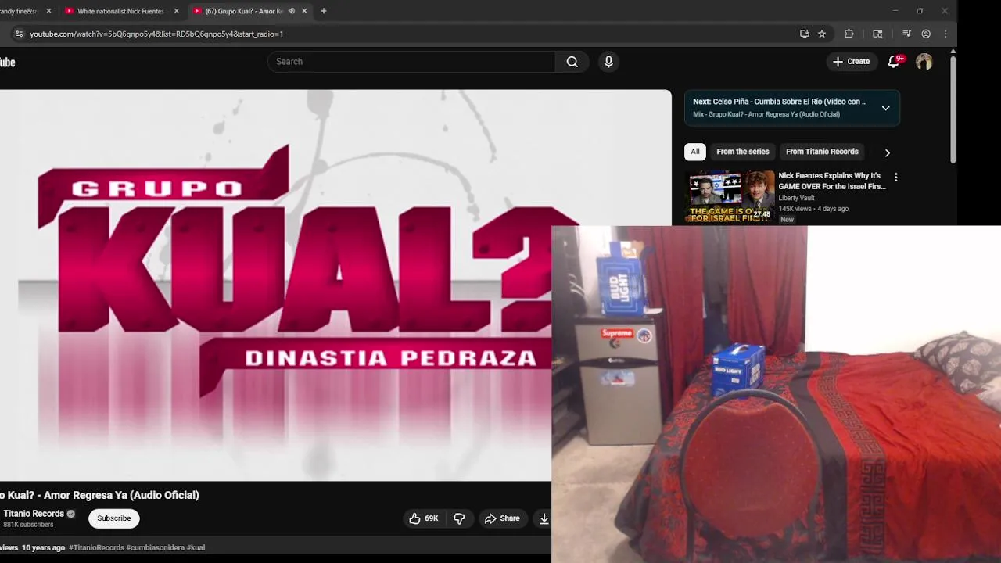Close the White nationalist Nick Fuentes tab
This screenshot has height=563, width=1001.
176,11
